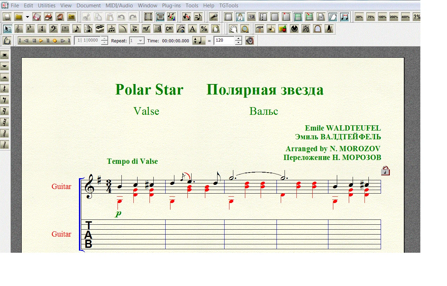Viewport: 447px width, 286px height.
Task: Open the dropdown arrow next to Open folder
Action: (27, 17)
